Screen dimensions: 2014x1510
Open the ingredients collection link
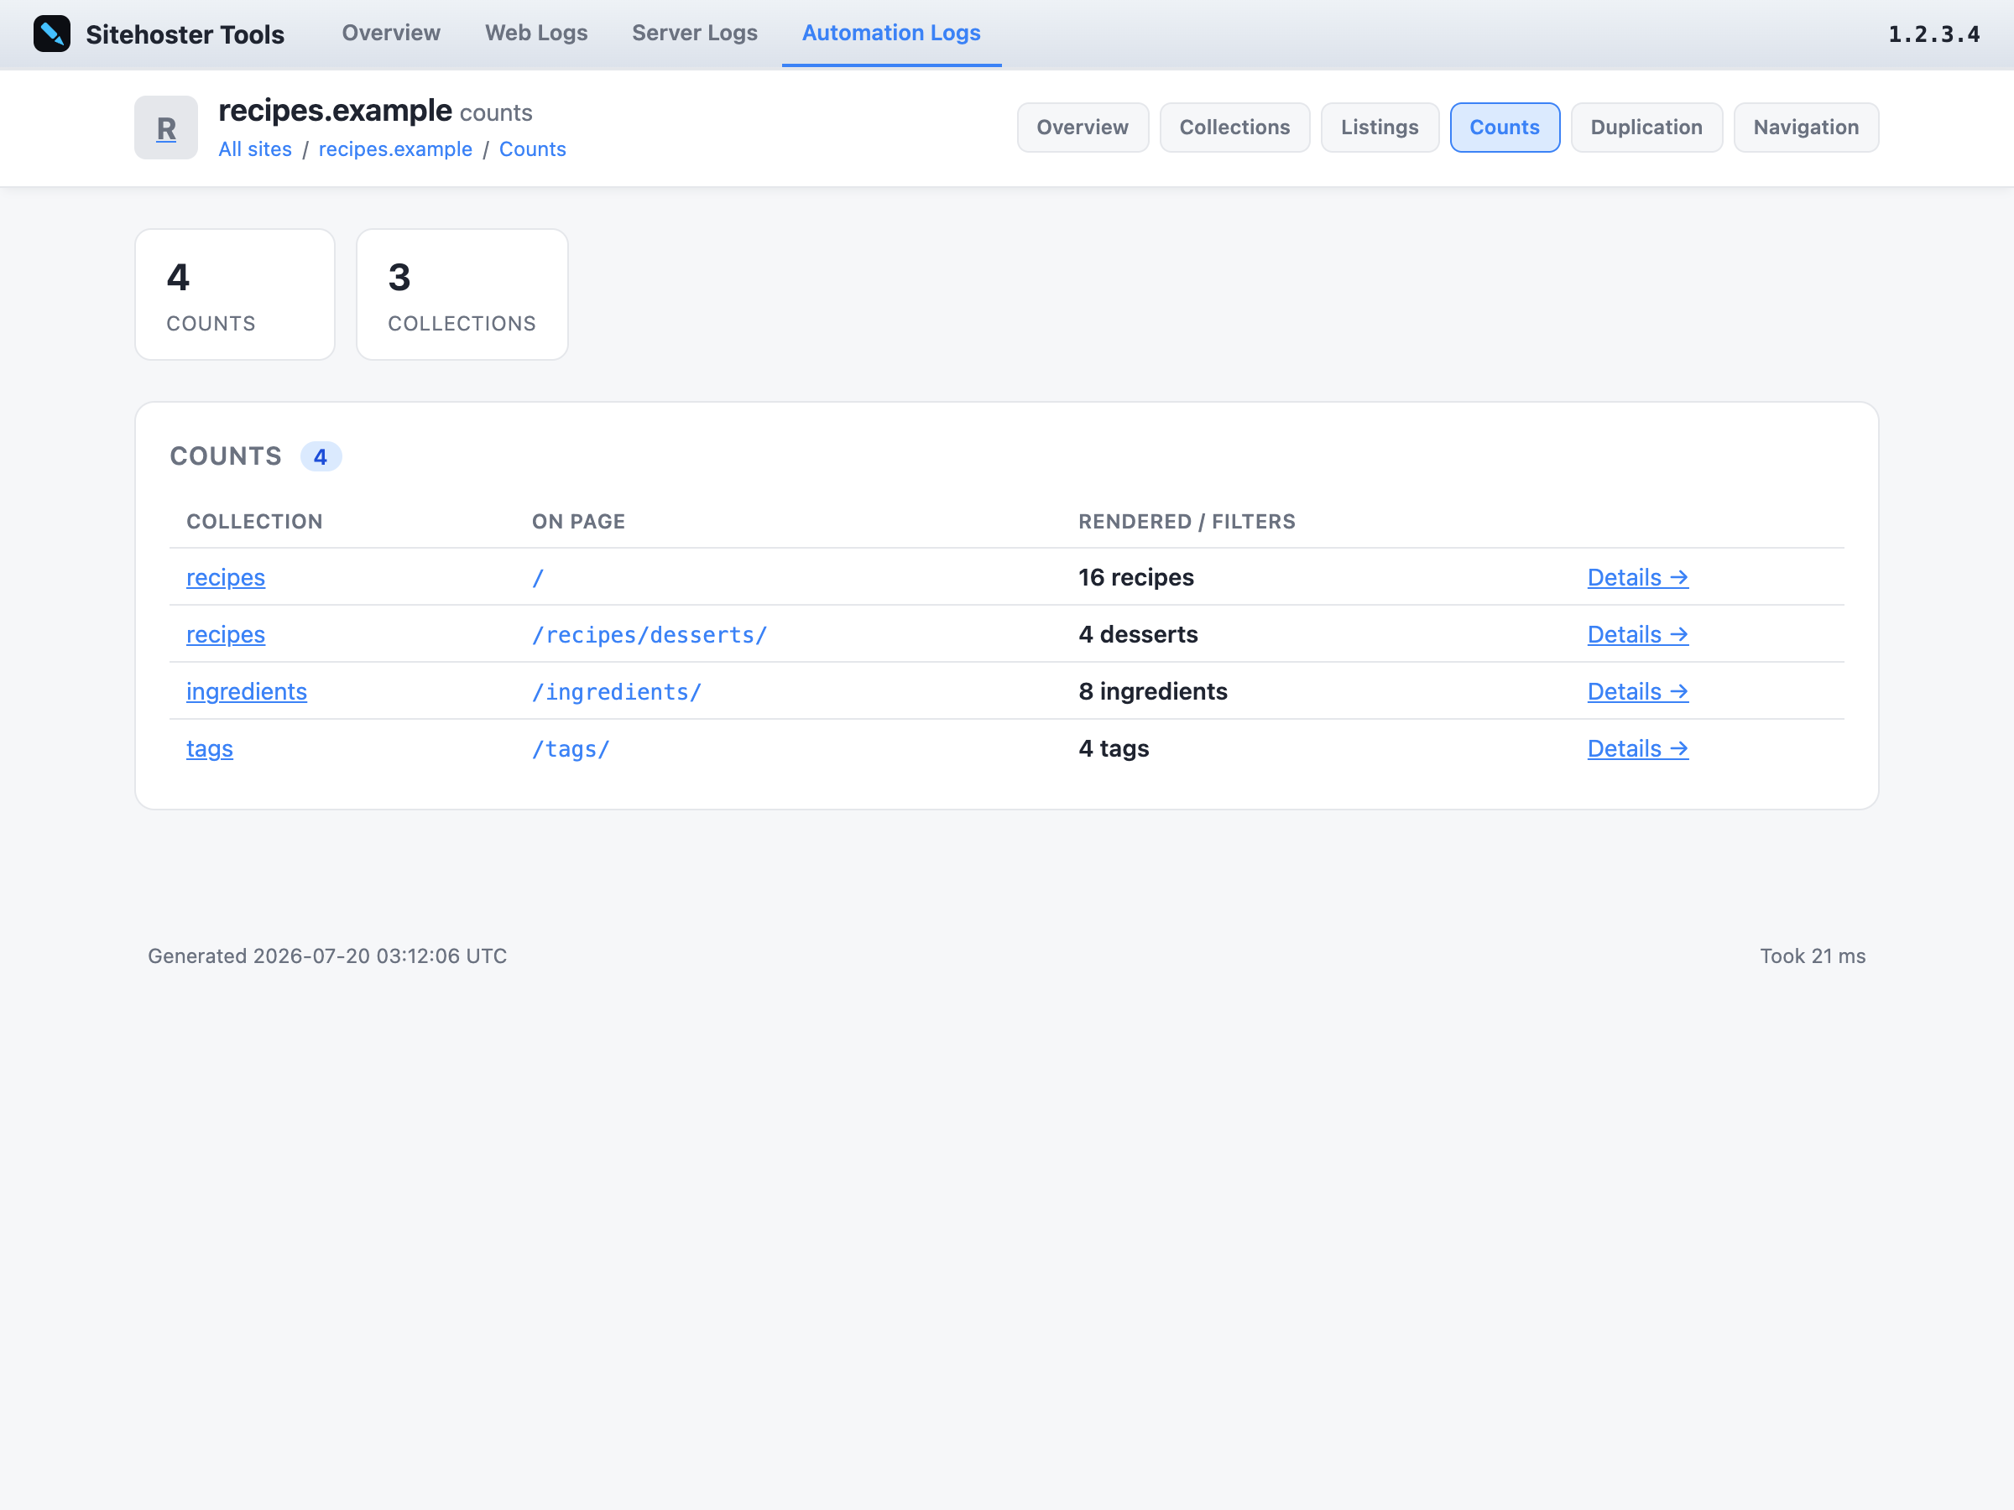(x=247, y=692)
